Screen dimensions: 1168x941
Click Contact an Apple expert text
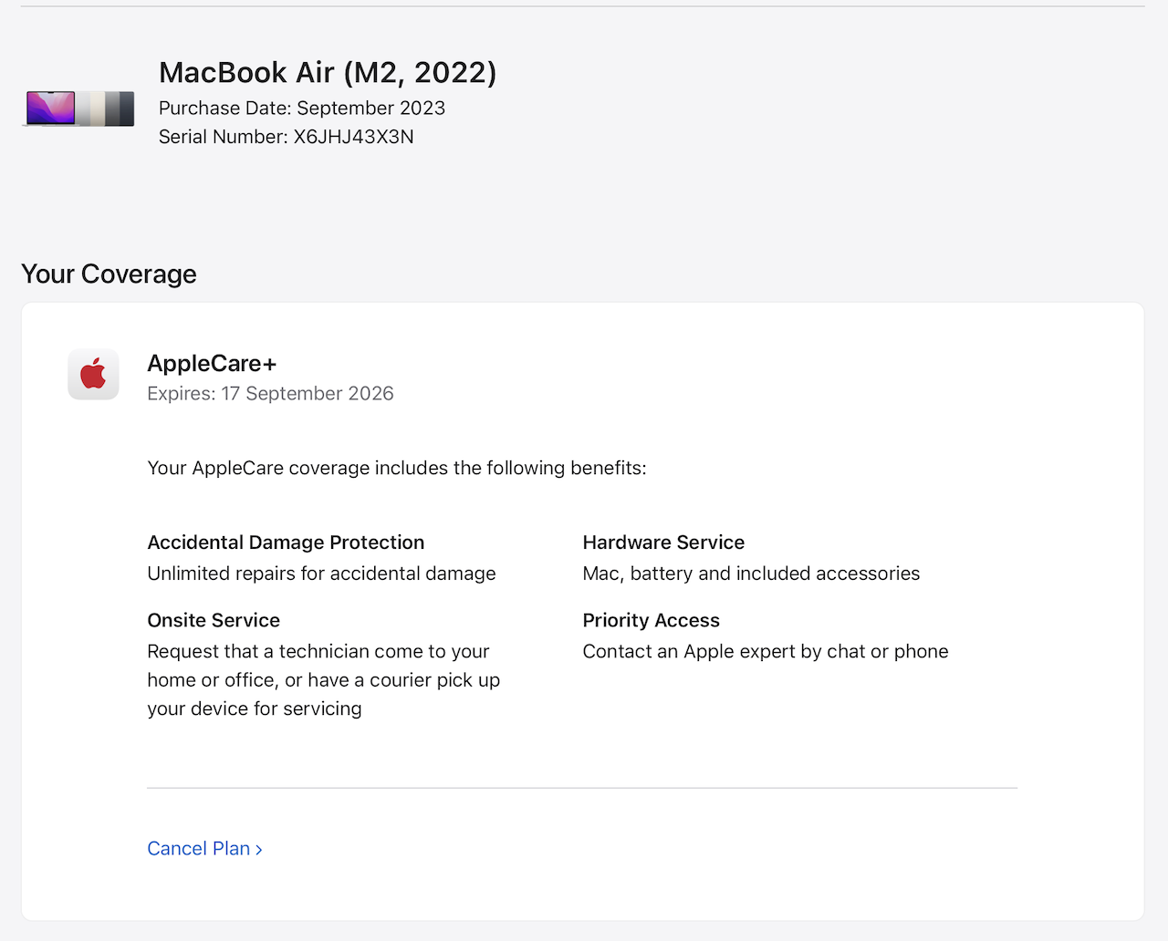[766, 652]
